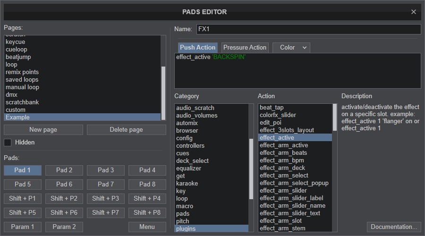Select the Push Action tab
425x236 pixels.
(x=197, y=48)
